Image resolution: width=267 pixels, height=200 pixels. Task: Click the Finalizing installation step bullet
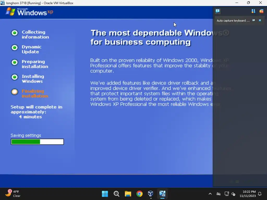(x=15, y=92)
